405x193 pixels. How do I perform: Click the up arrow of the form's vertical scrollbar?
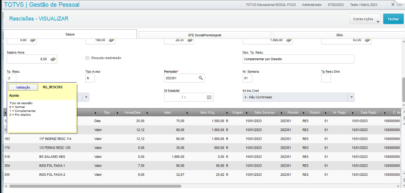coord(403,42)
